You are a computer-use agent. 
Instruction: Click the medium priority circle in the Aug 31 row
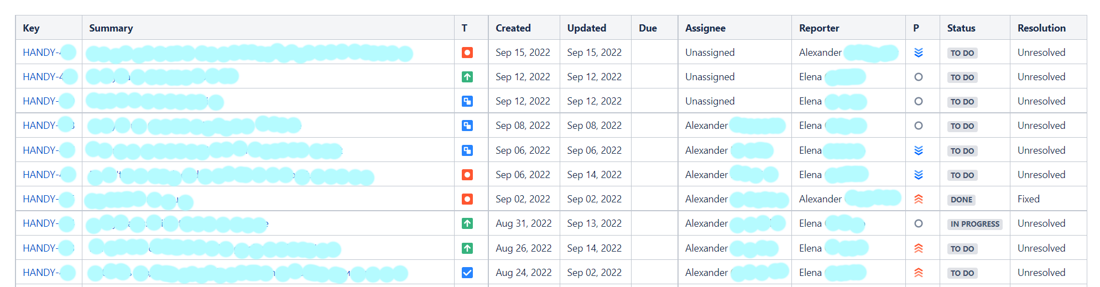pos(919,223)
